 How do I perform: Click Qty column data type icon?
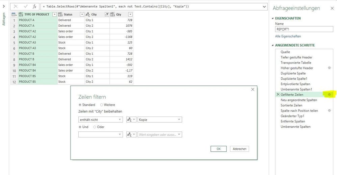click(112, 15)
